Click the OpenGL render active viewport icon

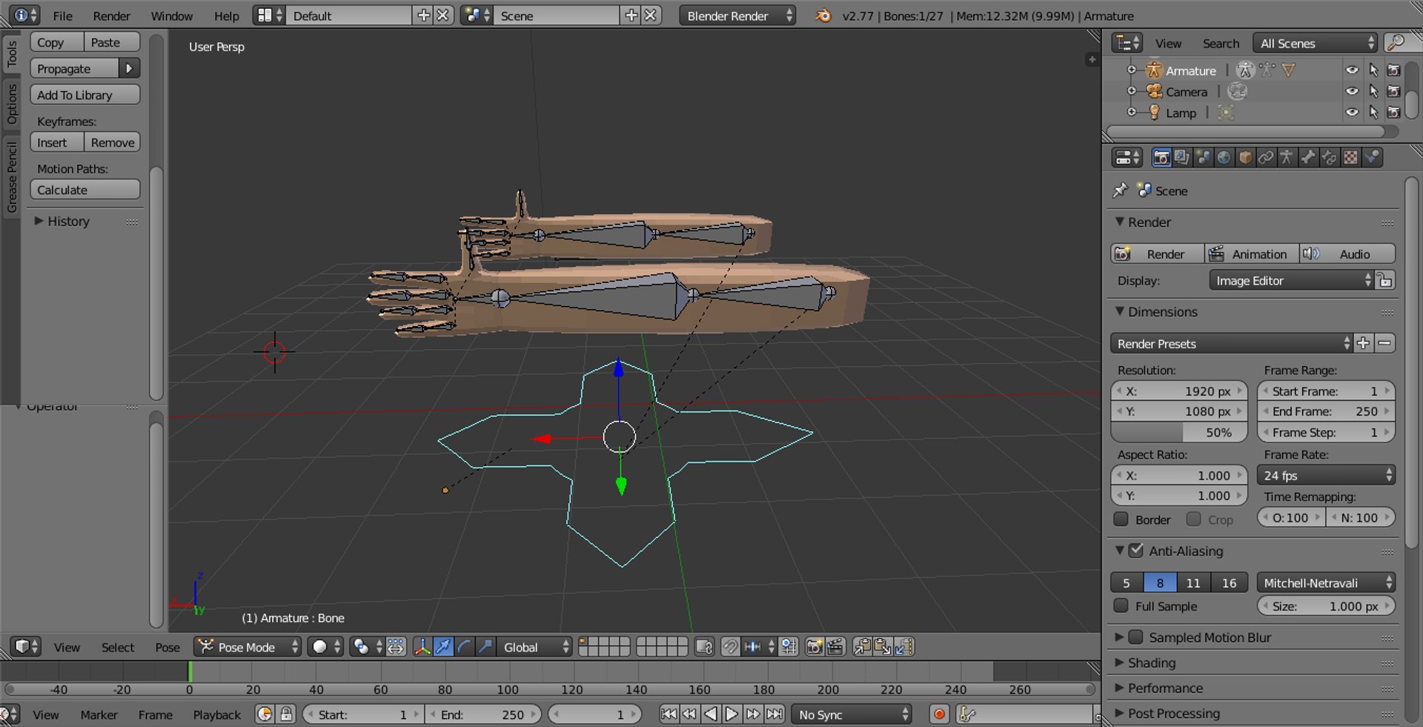(815, 647)
